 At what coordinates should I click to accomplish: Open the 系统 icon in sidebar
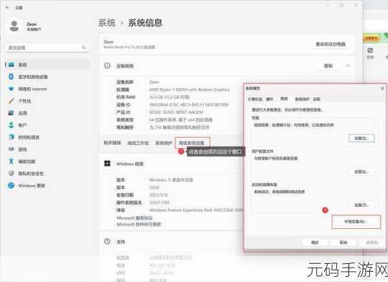pyautogui.click(x=11, y=65)
